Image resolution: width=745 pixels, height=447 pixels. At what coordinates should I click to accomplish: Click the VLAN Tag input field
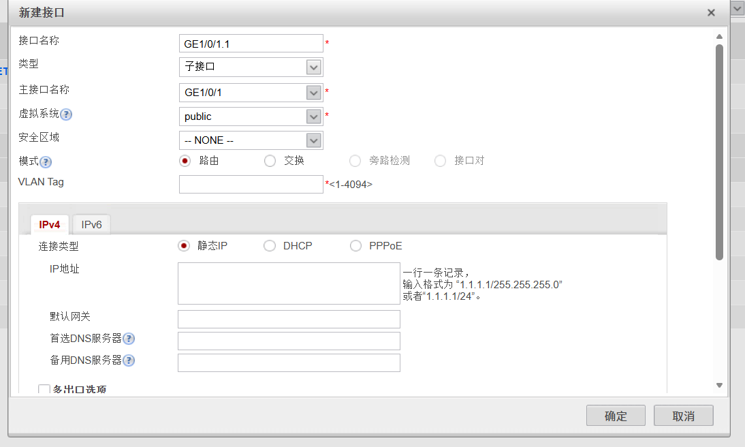pos(251,185)
